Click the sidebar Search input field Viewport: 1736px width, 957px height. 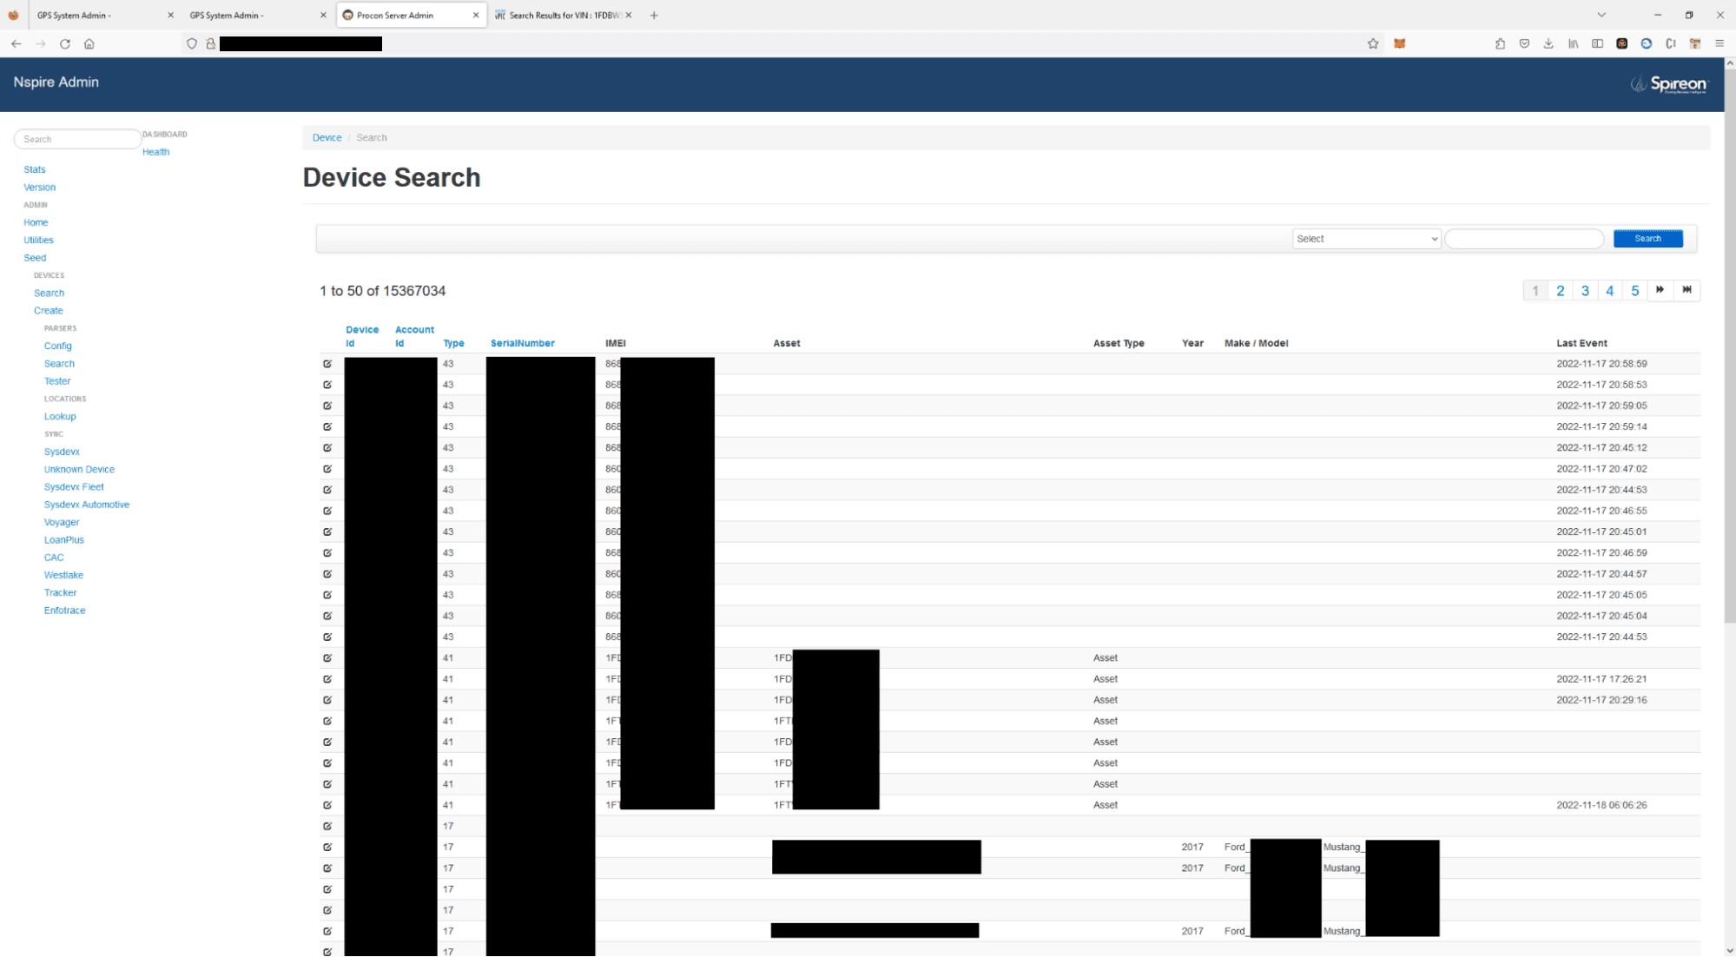pyautogui.click(x=77, y=139)
